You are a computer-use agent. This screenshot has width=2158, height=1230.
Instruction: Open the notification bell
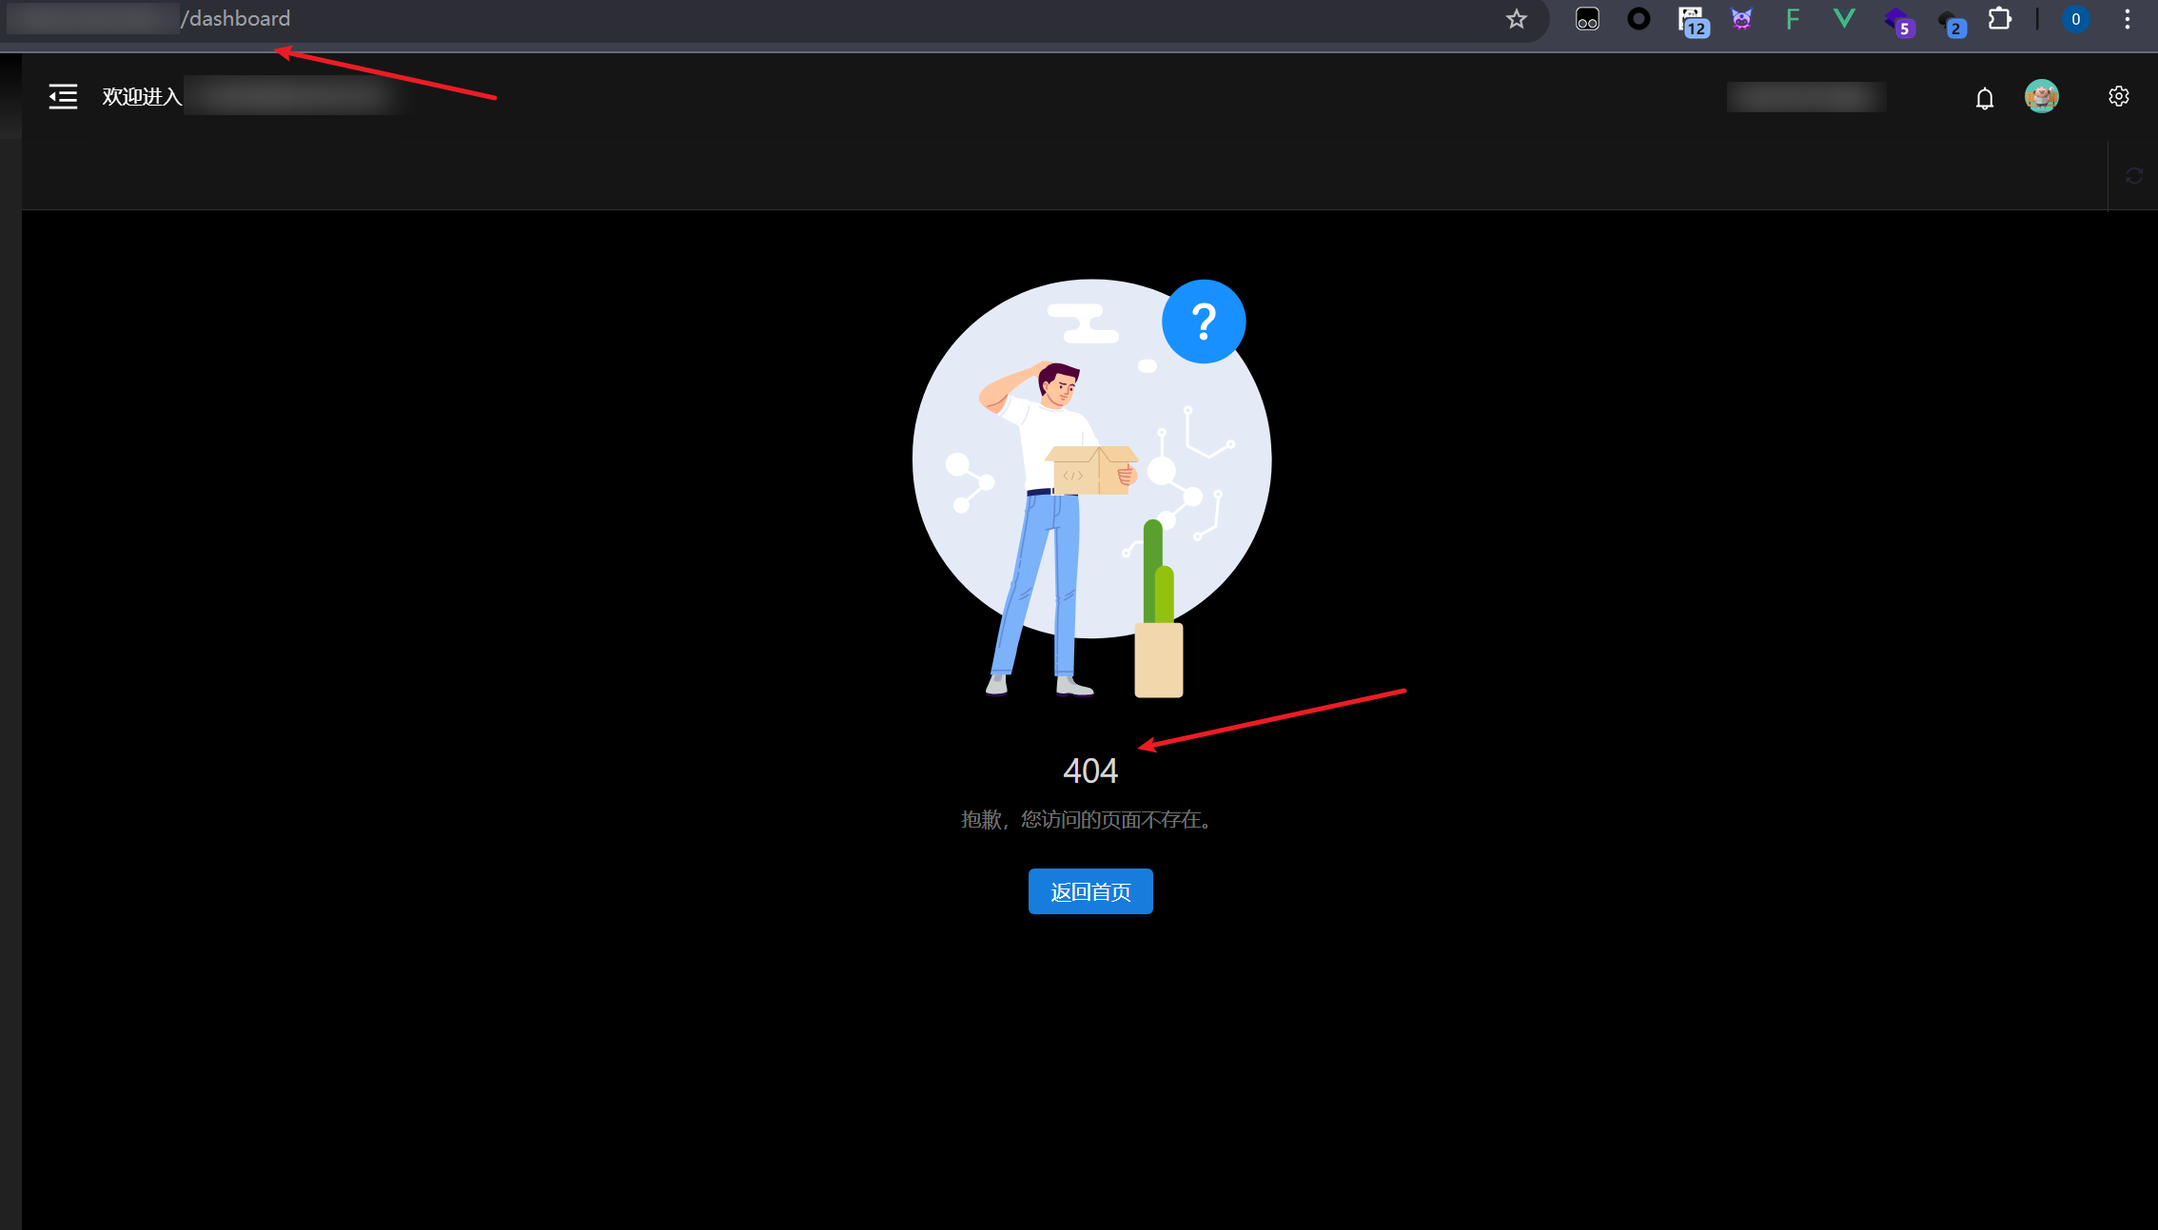[1984, 98]
